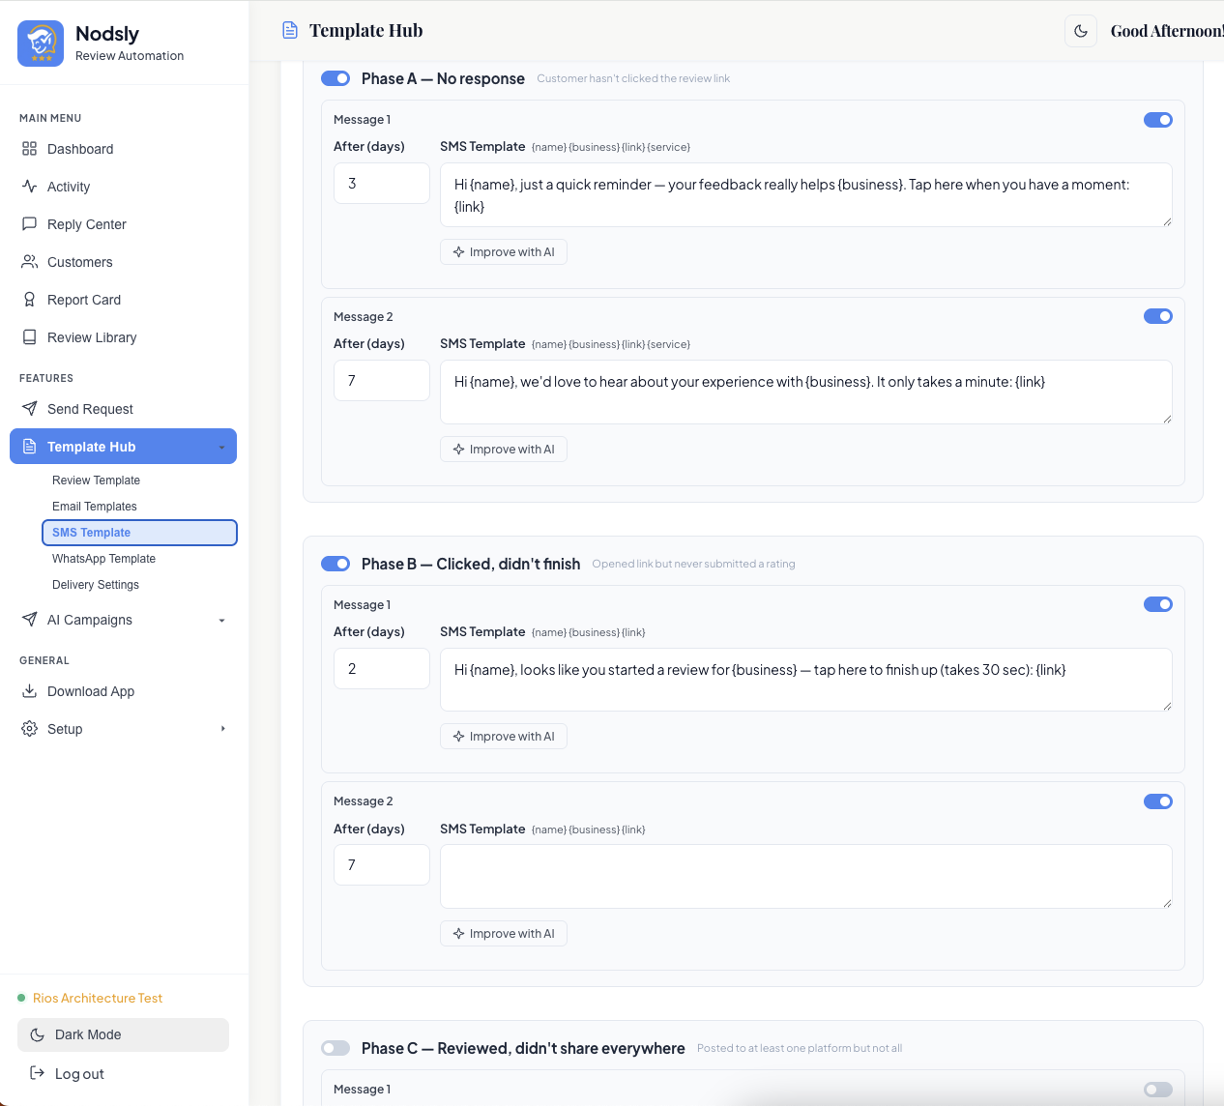This screenshot has width=1224, height=1106.
Task: Disable Phase A No response toggle
Action: point(335,78)
